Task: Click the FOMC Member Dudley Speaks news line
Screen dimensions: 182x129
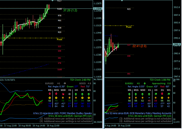Action: (63, 113)
